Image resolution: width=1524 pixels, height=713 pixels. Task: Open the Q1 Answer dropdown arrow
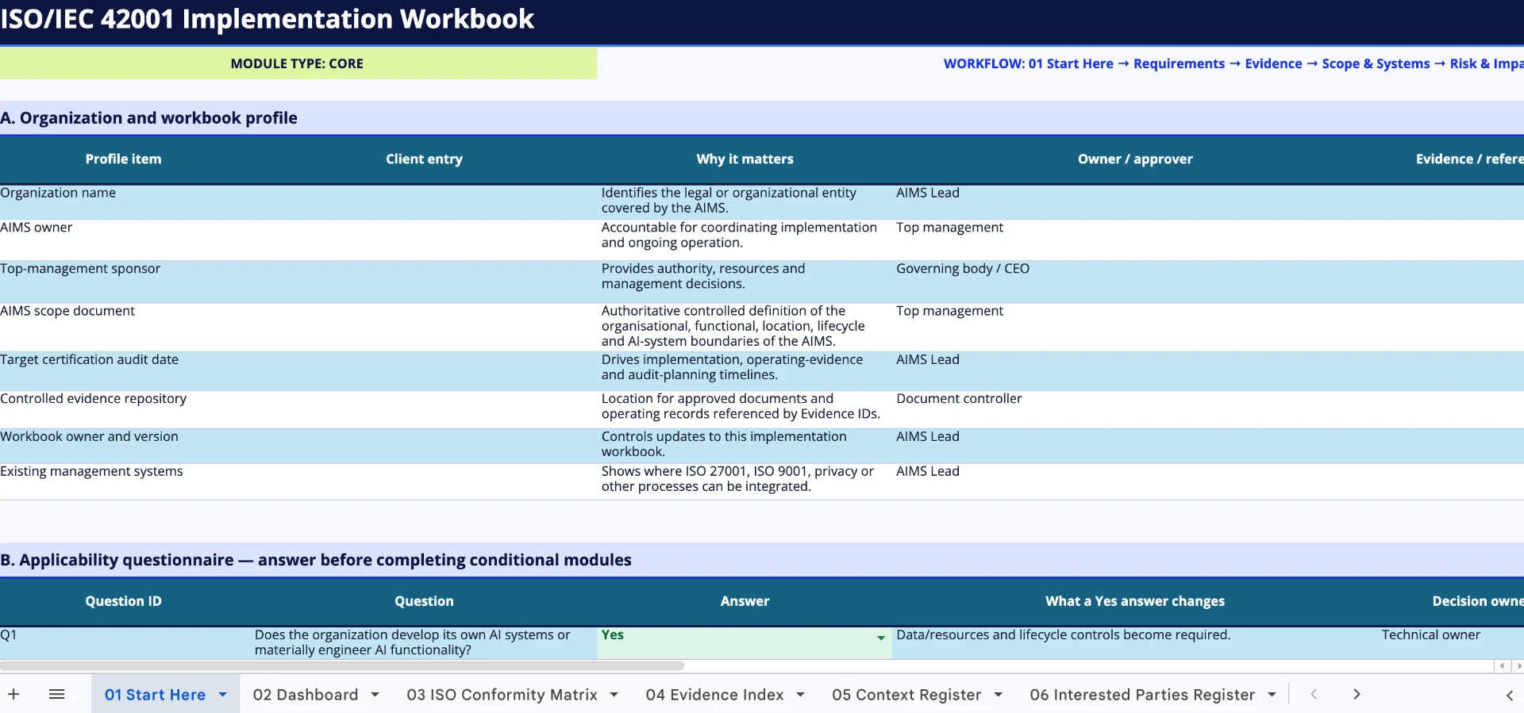(880, 638)
